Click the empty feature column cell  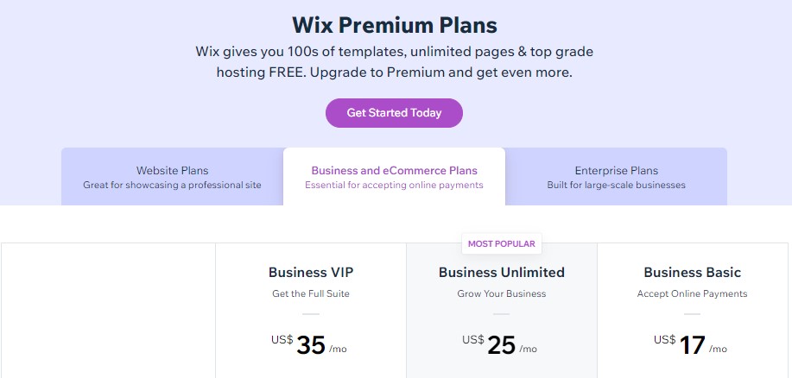click(109, 311)
